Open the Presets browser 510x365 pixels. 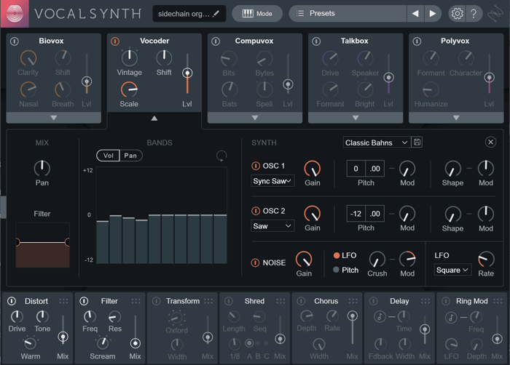click(348, 14)
